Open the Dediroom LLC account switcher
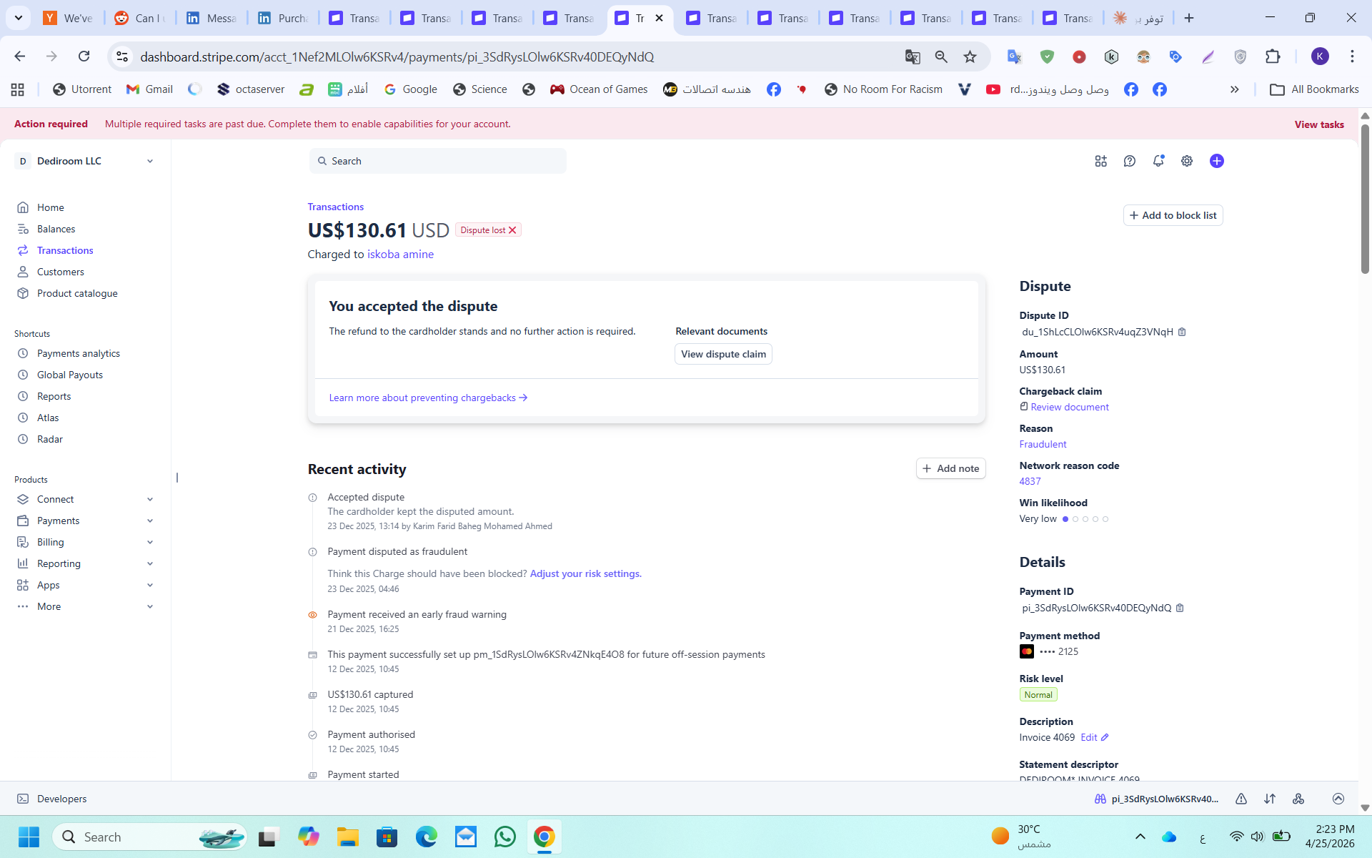Viewport: 1372px width, 858px height. pyautogui.click(x=85, y=161)
